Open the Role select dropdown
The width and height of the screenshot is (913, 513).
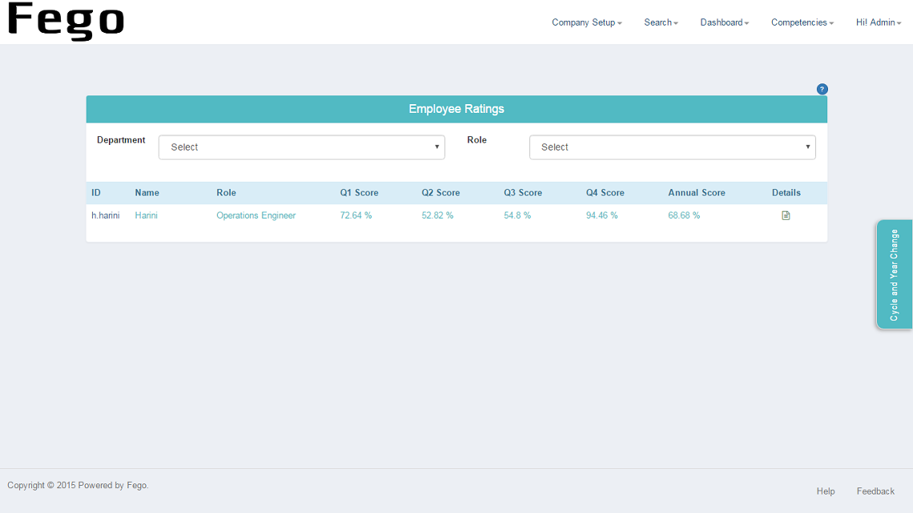[x=672, y=147]
